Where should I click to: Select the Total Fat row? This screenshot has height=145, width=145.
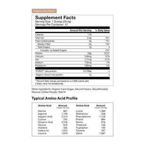(x=72, y=38)
